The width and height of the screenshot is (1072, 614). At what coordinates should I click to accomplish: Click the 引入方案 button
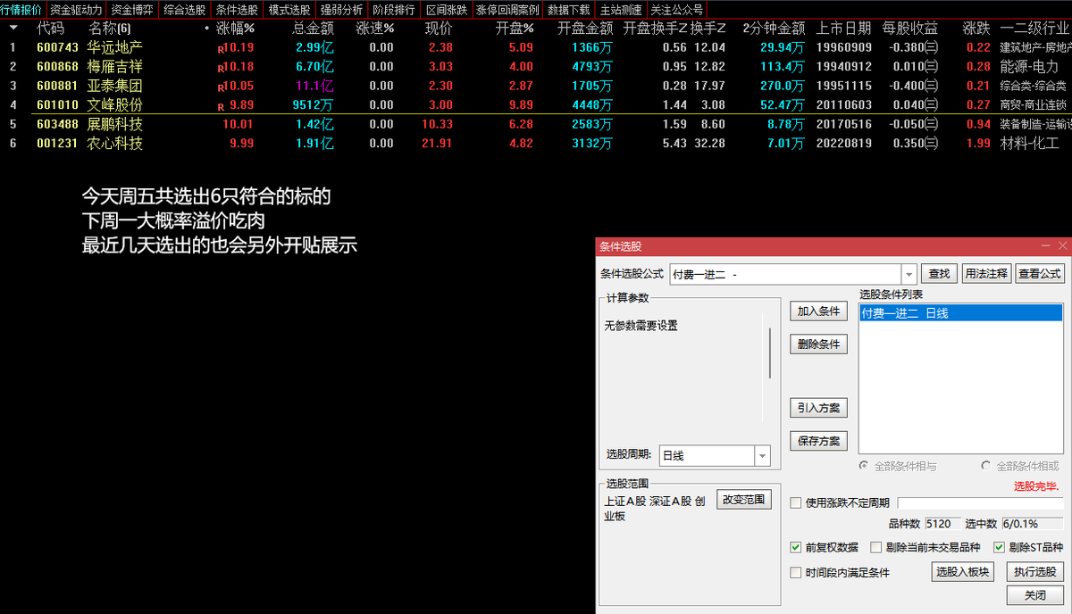pos(819,408)
